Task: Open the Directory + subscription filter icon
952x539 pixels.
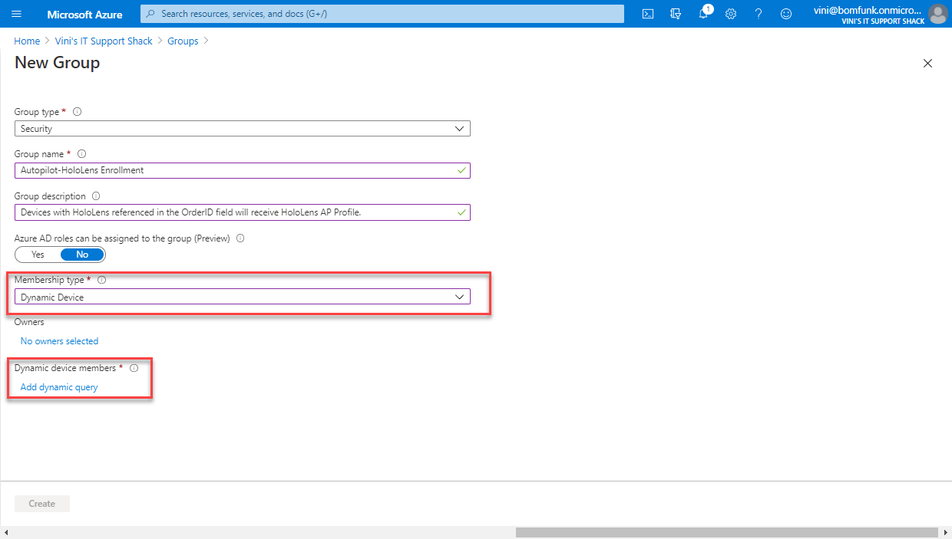Action: coord(676,14)
